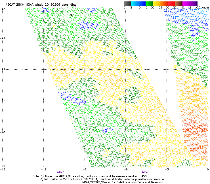
Task: Click the "-46" latitude axis label
Action: [3, 100]
